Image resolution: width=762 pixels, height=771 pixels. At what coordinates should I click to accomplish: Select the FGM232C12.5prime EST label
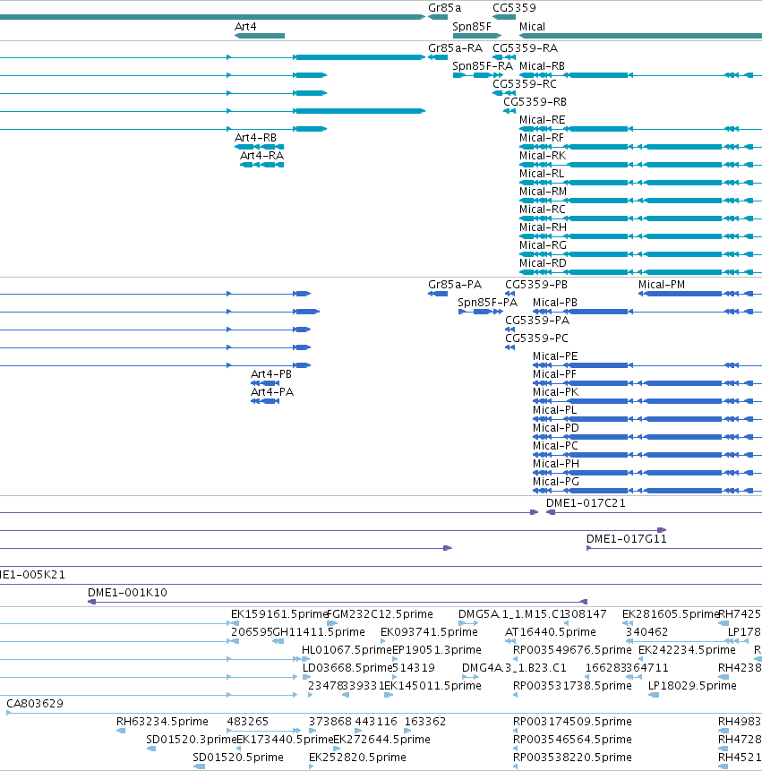(x=380, y=614)
